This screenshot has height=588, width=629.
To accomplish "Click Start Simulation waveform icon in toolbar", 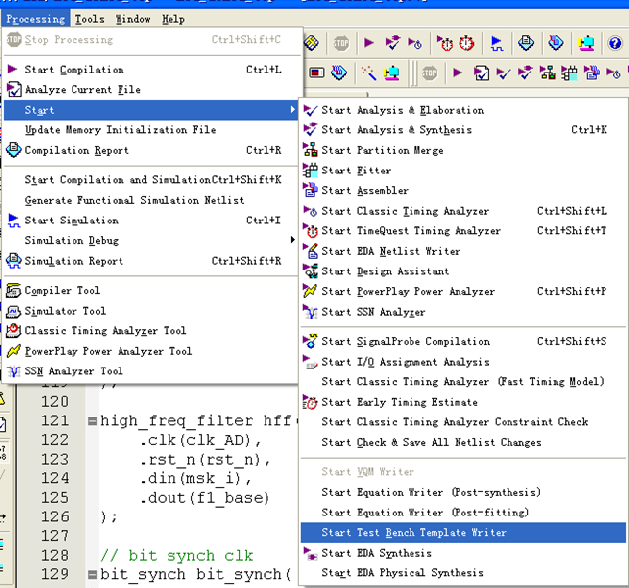I will pos(497,43).
